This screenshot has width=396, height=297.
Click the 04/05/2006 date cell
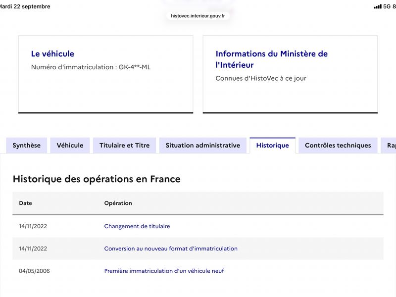34,271
